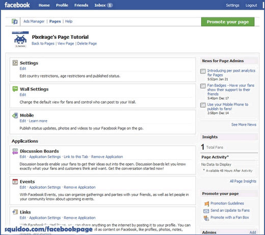
Task: Open Friends from the top navigation
Action: point(81,5)
